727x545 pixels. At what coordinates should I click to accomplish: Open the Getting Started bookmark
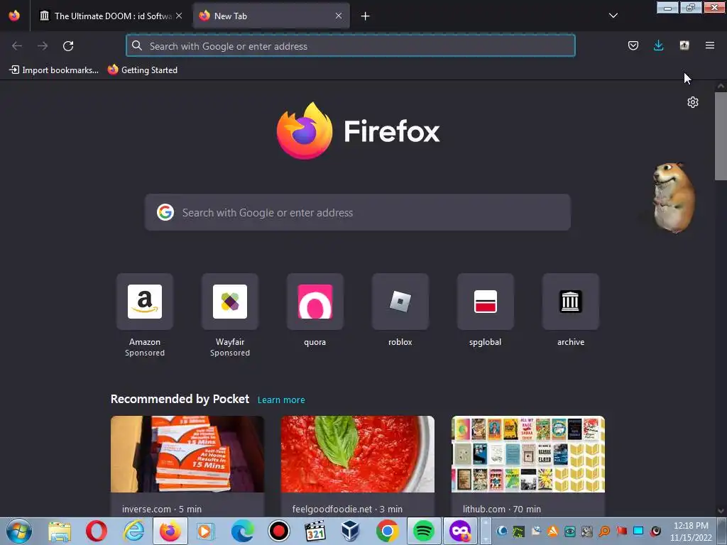tap(143, 70)
